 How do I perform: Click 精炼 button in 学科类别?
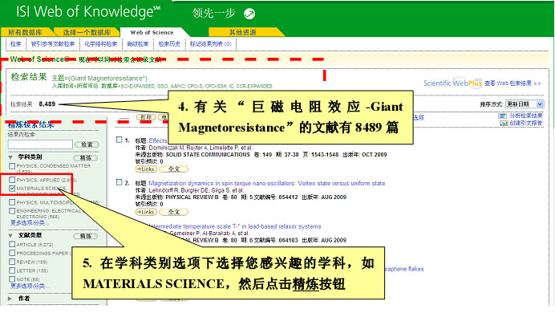86,157
